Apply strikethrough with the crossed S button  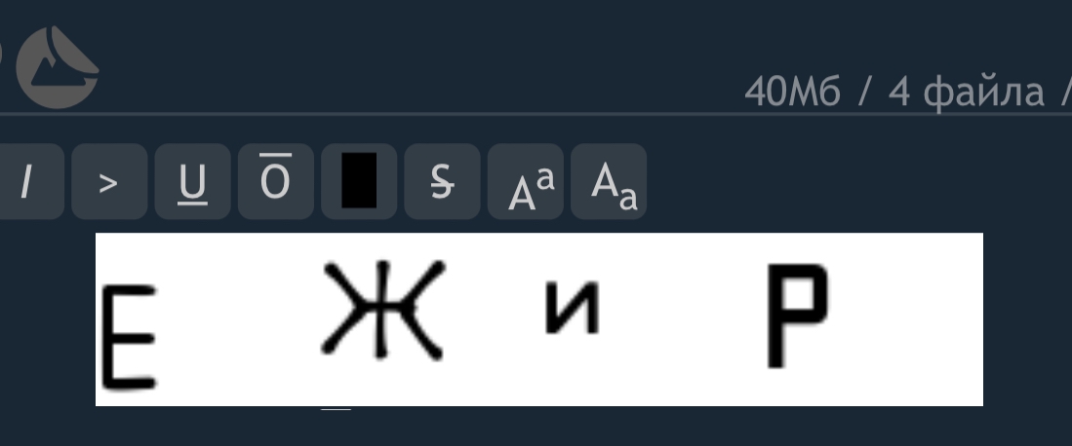click(x=442, y=182)
